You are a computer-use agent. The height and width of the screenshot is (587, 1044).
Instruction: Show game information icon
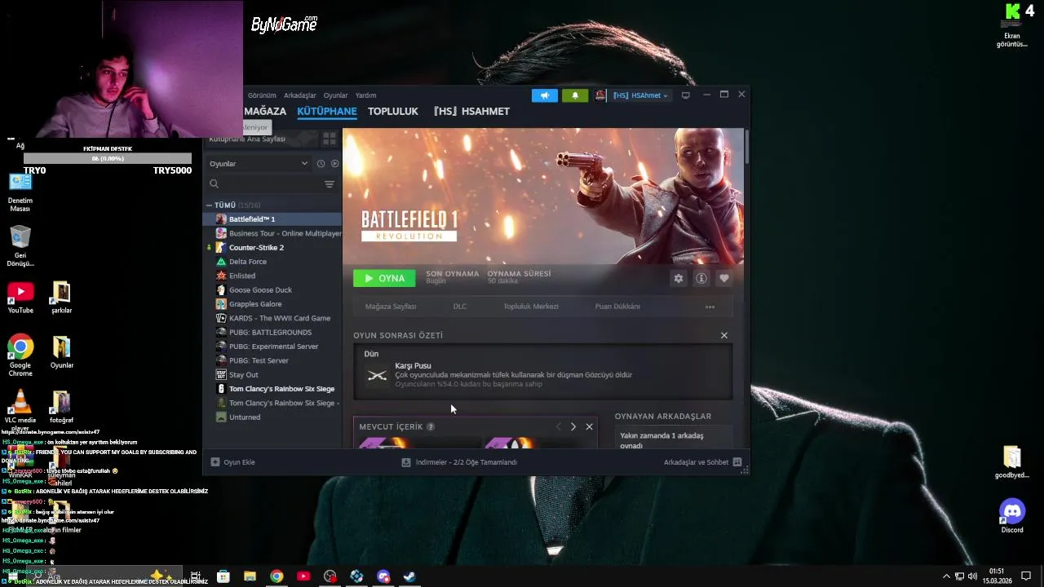[701, 278]
